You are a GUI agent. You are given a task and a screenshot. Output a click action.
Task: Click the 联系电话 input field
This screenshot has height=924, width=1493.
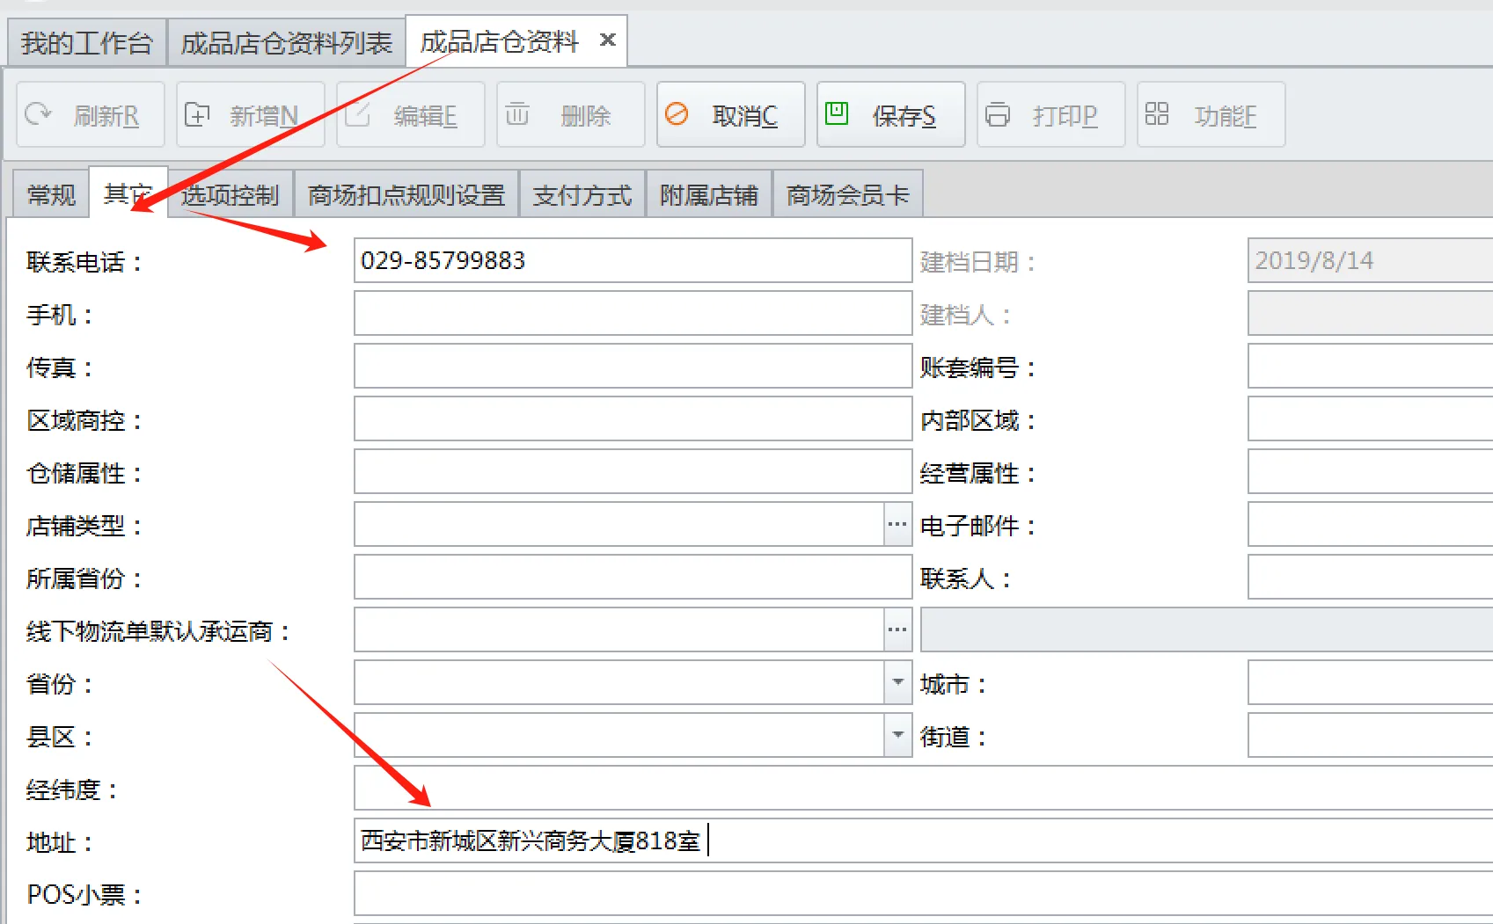[x=632, y=261]
